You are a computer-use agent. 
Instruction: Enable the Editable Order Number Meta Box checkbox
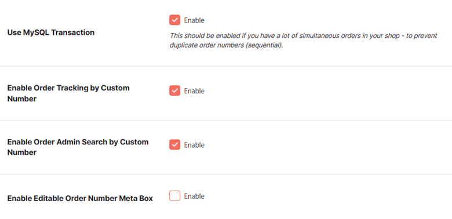click(174, 196)
